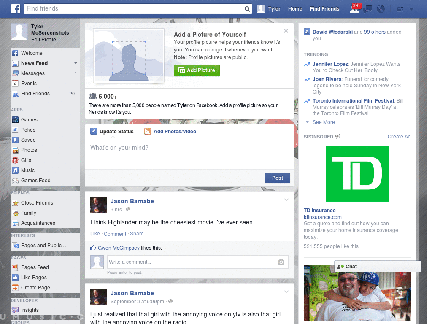Open the Pokes icon
Screen dimensions: 432x324
pos(15,130)
